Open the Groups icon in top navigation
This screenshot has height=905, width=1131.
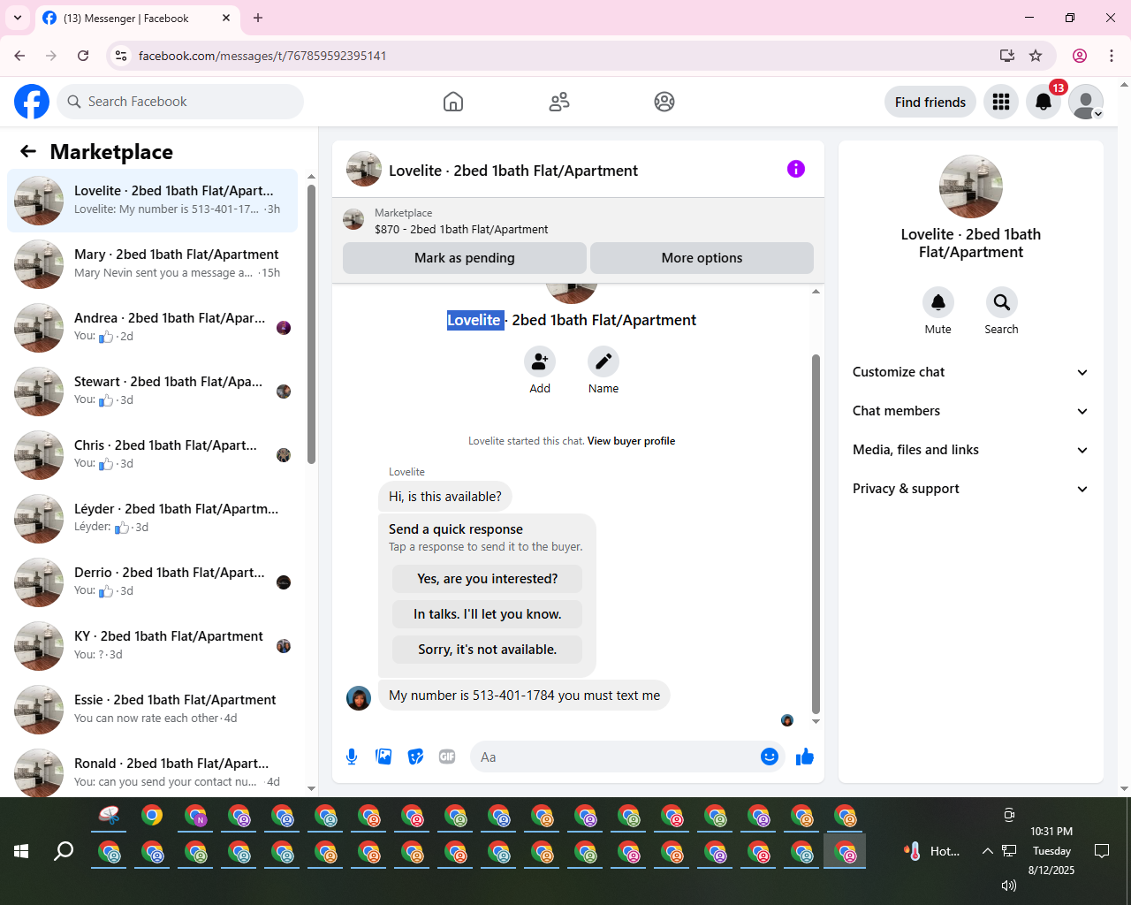pyautogui.click(x=664, y=102)
